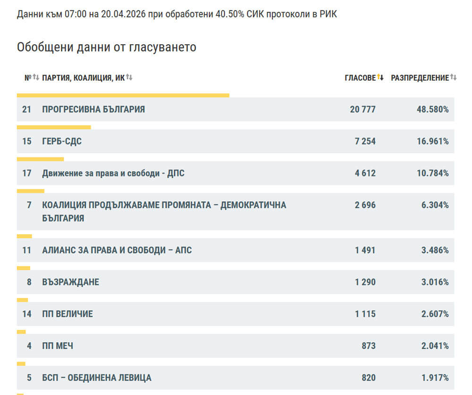This screenshot has height=395, width=472.
Task: Click the РАЗПРЕДЕЛЕНИЕ column header
Action: tap(420, 78)
